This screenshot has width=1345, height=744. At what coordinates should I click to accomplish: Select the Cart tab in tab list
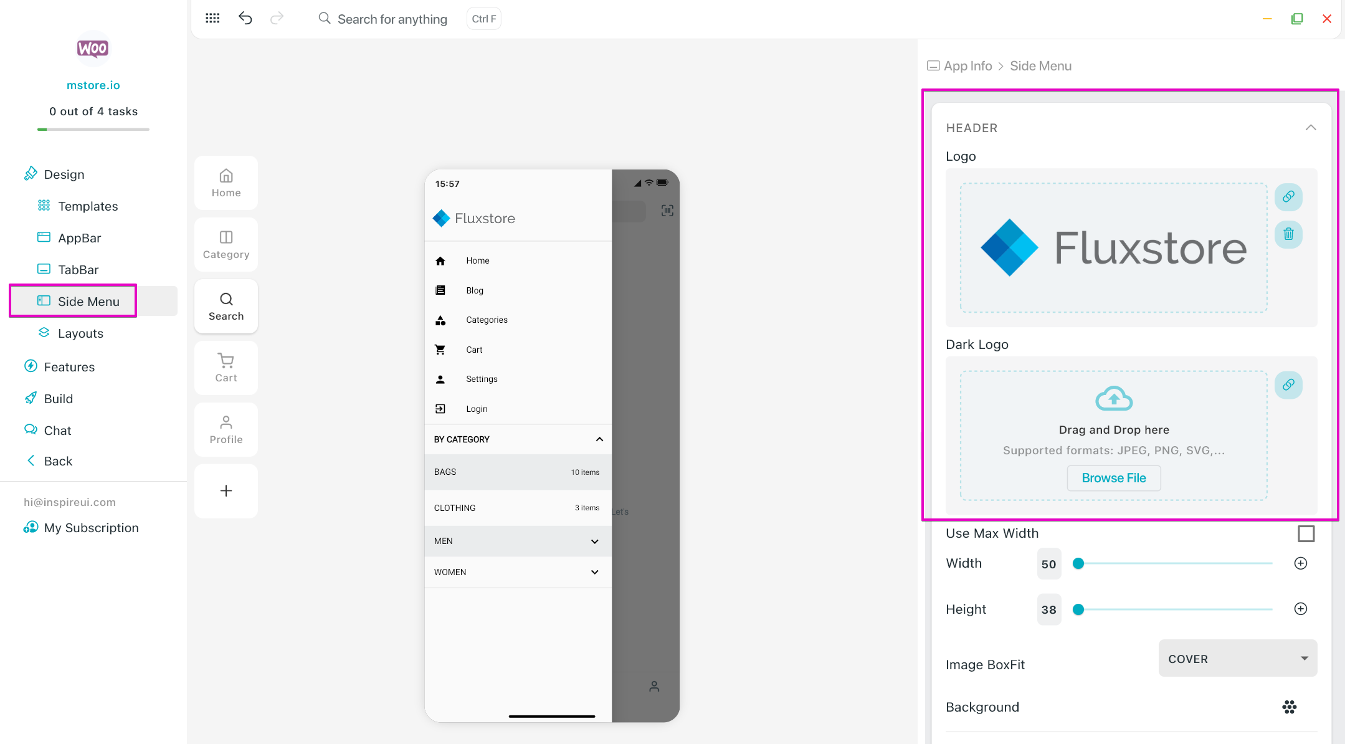point(226,368)
